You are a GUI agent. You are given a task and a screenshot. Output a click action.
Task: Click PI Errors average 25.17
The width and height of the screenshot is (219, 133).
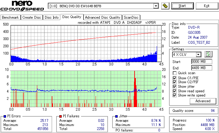44,120
